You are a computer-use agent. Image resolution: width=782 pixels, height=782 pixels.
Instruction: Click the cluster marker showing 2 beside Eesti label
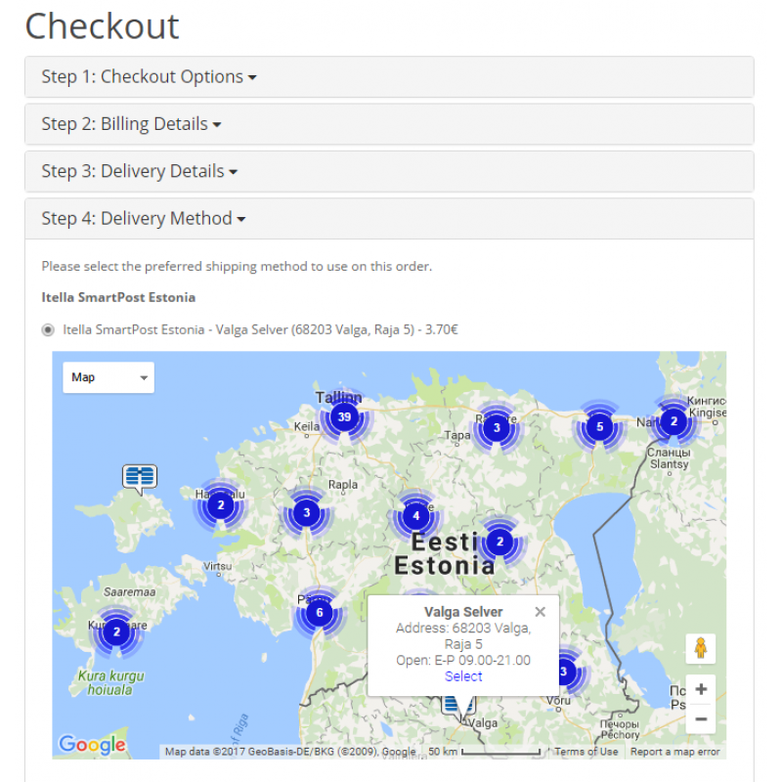coord(500,542)
